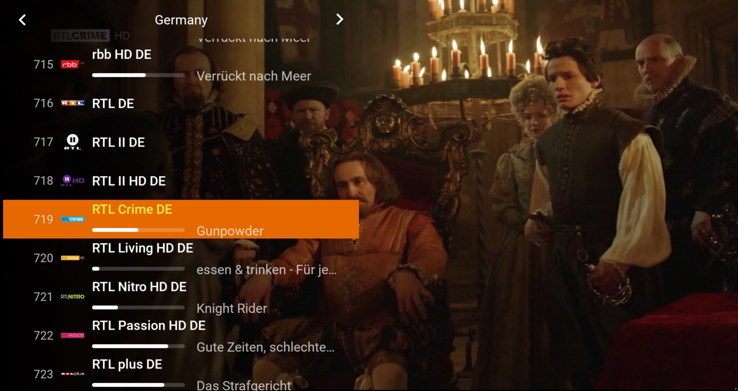Click the RTL II pause-style logo

[72, 142]
